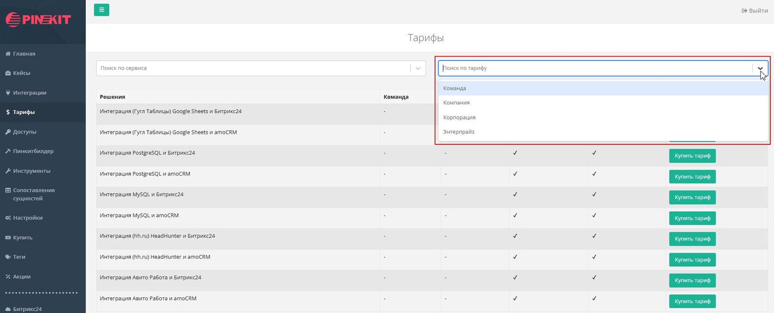
Task: Select the Команда option in the dropdown
Action: point(603,88)
